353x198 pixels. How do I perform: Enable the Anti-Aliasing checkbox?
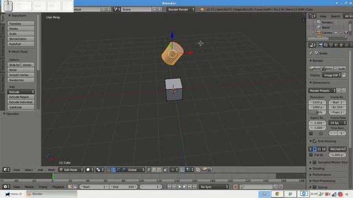(315, 141)
